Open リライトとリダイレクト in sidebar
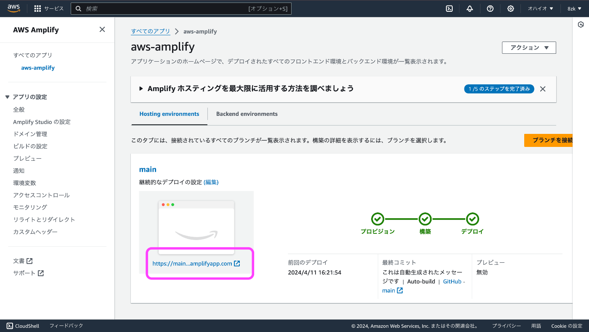This screenshot has height=332, width=589. [44, 219]
